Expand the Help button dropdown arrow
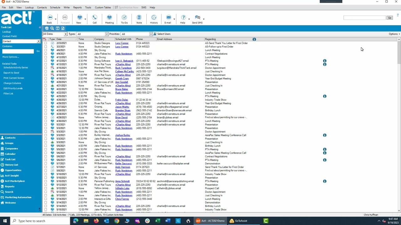 [x=189, y=19]
